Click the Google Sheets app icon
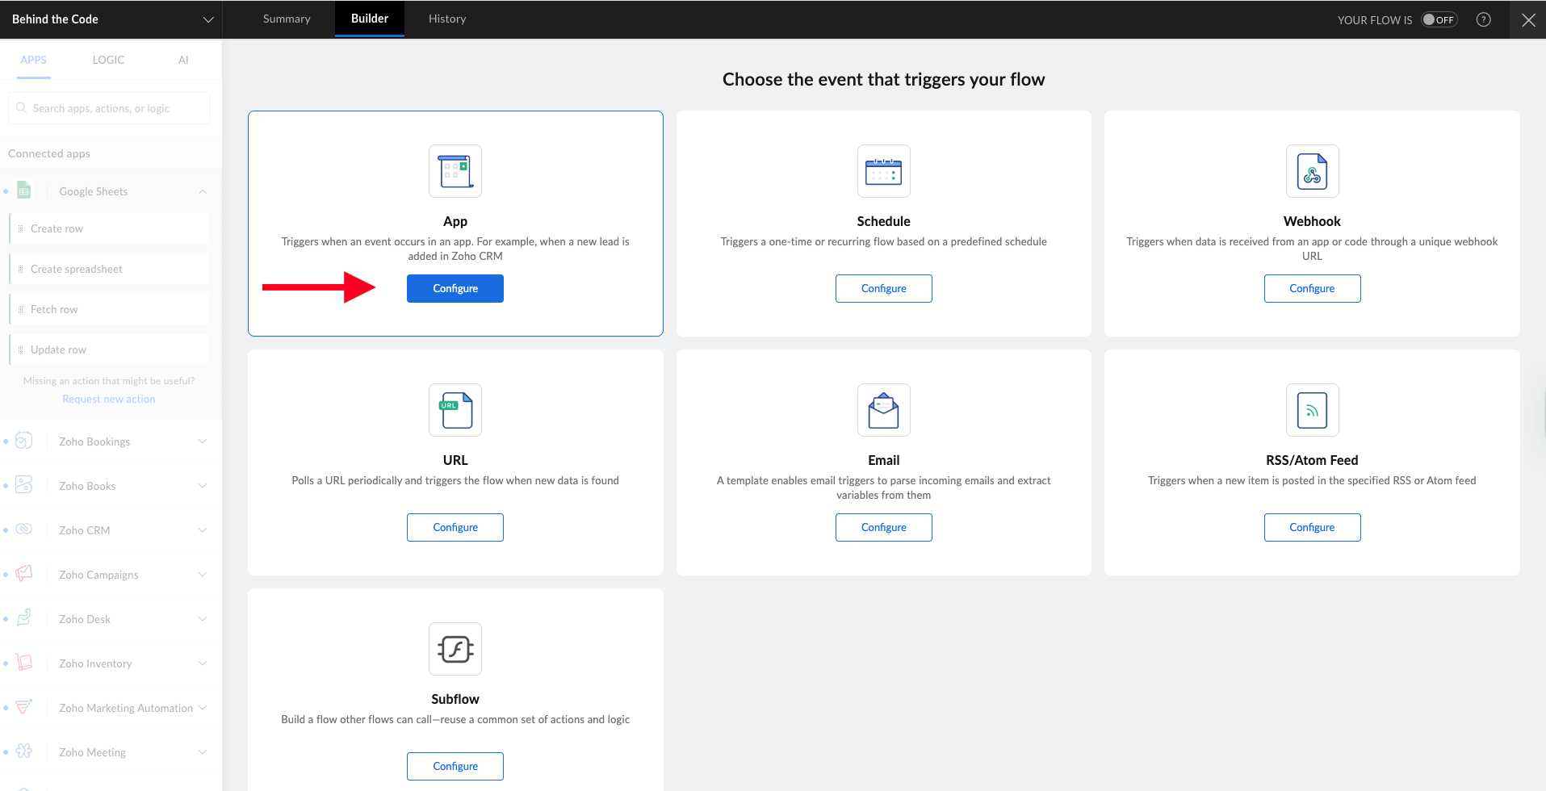This screenshot has width=1546, height=791. [x=24, y=191]
